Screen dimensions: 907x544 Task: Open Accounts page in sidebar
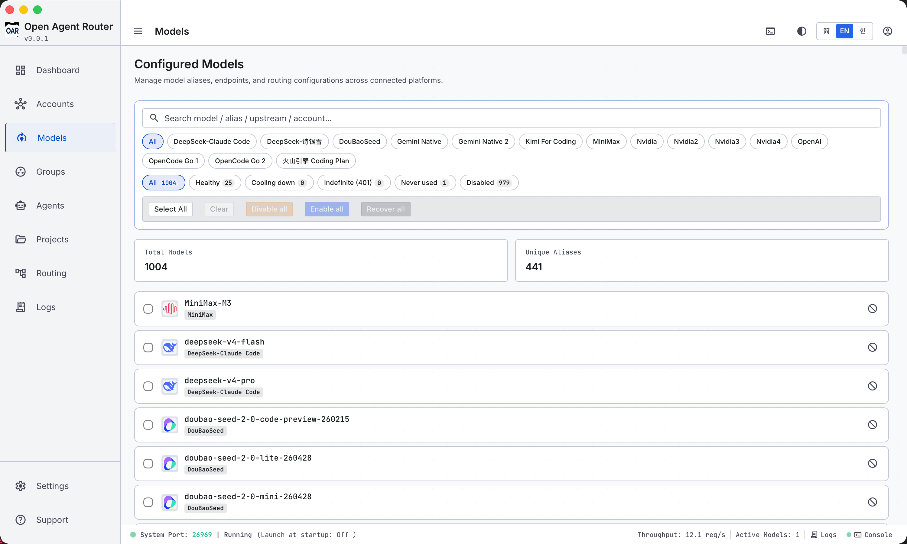click(x=60, y=104)
